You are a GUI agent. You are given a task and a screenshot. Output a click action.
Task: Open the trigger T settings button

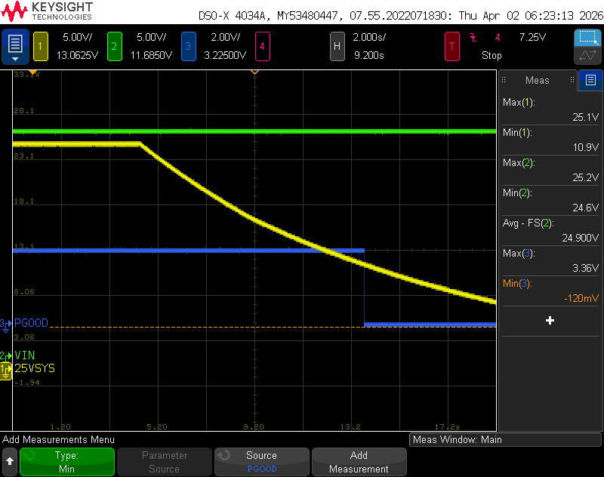click(451, 47)
